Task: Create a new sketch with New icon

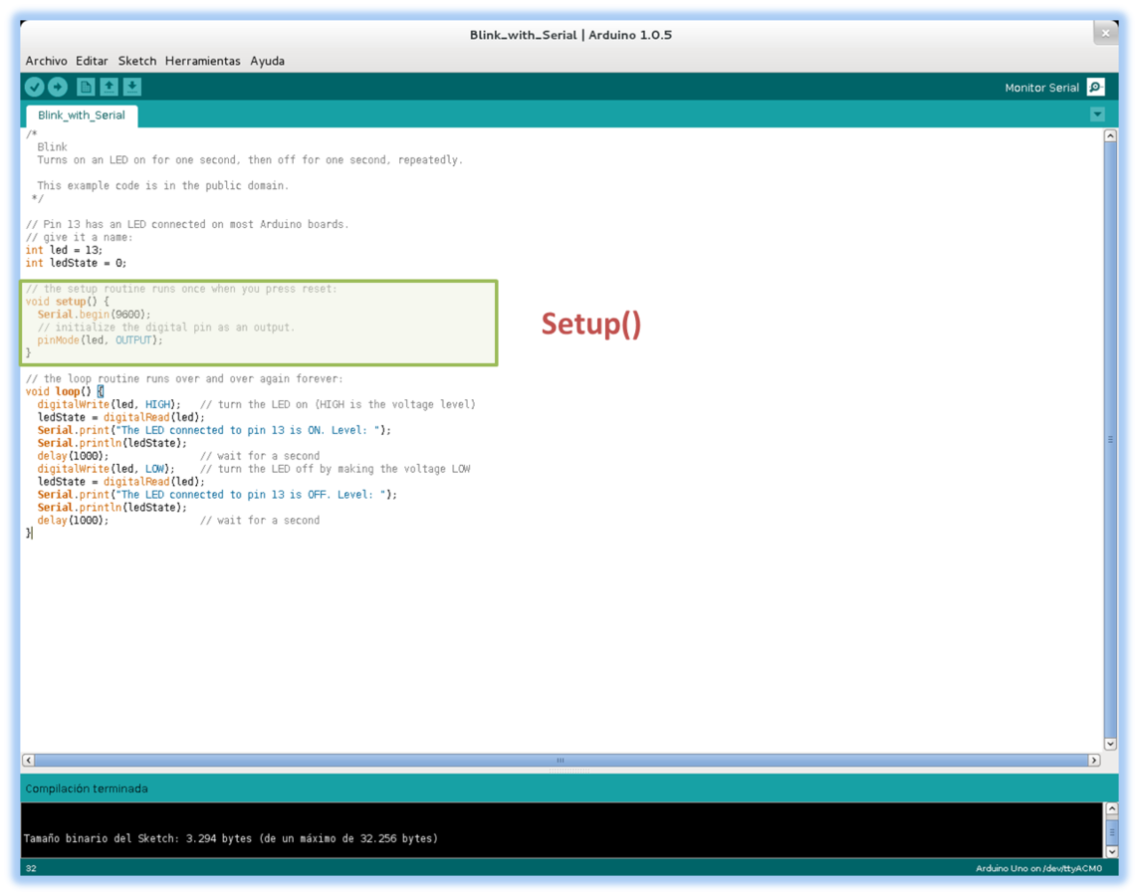Action: click(86, 88)
